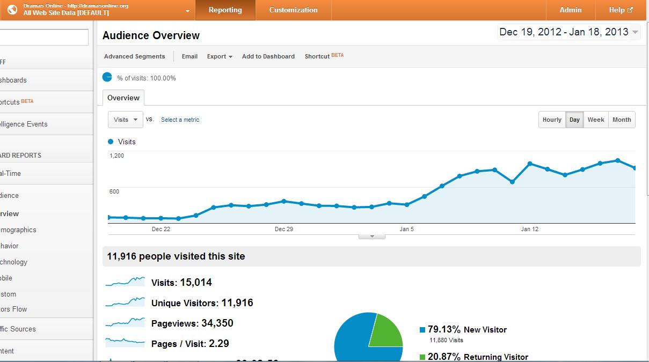Switch graph to Week view
649x362 pixels.
pyautogui.click(x=596, y=120)
